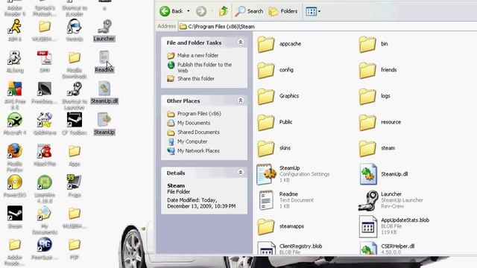
Task: Go to Program Files (x86) in Other Places
Action: click(x=199, y=113)
